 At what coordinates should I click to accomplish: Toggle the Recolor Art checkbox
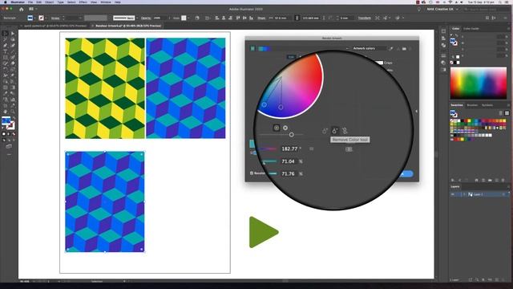click(x=252, y=173)
